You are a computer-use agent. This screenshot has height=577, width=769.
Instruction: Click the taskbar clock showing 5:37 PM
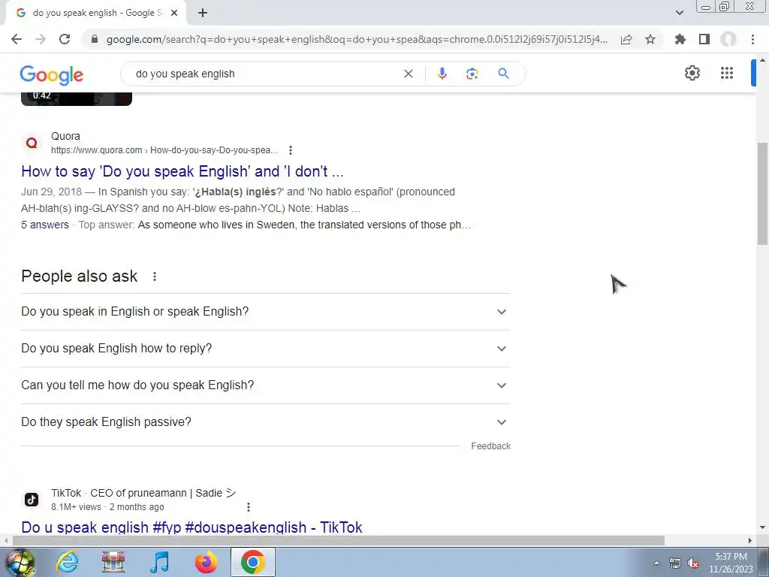pyautogui.click(x=731, y=563)
